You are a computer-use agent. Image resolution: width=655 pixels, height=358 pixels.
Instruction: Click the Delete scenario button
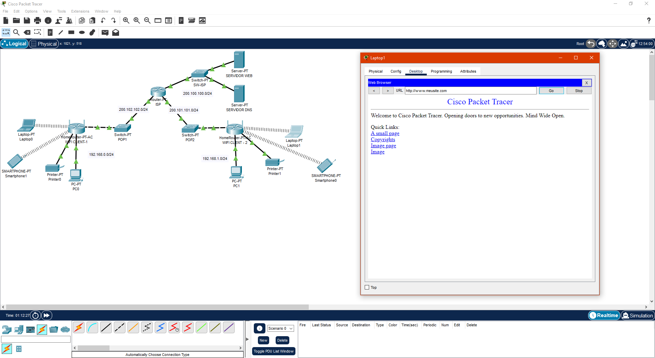tap(282, 340)
